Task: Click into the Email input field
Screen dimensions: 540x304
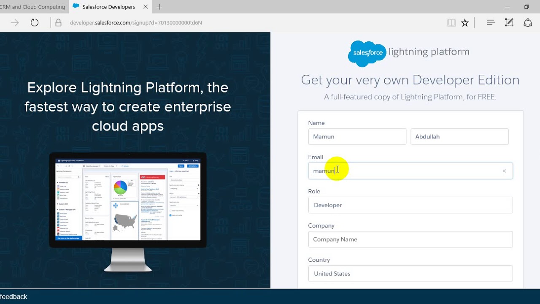Action: (x=410, y=171)
